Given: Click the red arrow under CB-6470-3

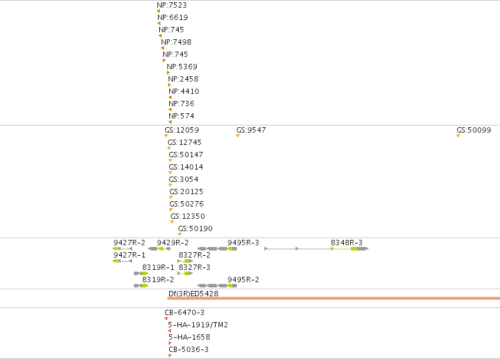Looking at the screenshot, I should pyautogui.click(x=166, y=319).
